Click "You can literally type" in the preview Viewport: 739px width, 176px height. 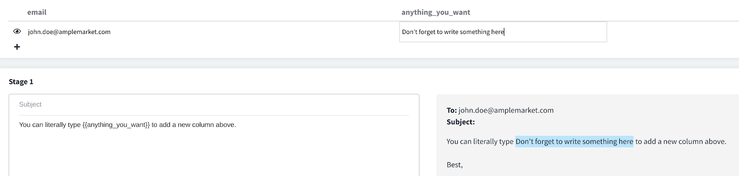pyautogui.click(x=480, y=142)
